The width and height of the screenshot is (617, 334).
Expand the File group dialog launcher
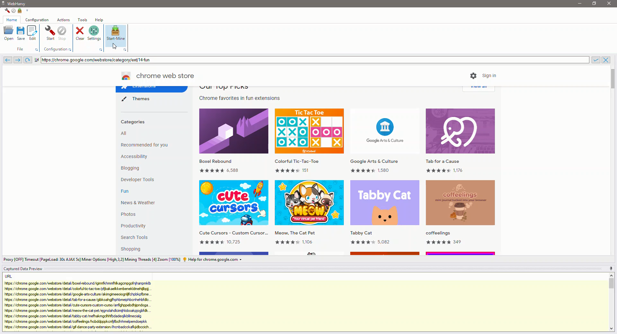36,50
